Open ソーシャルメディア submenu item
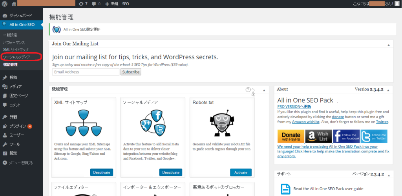 tap(16, 57)
